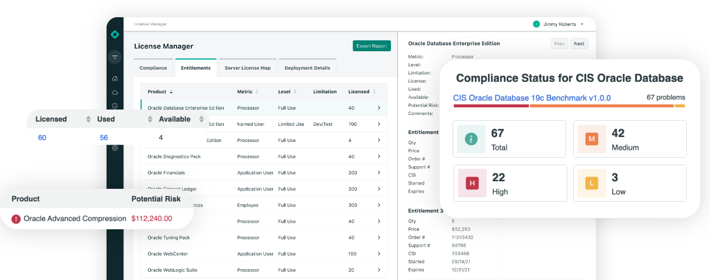Click the Limited Use level cell

point(291,124)
